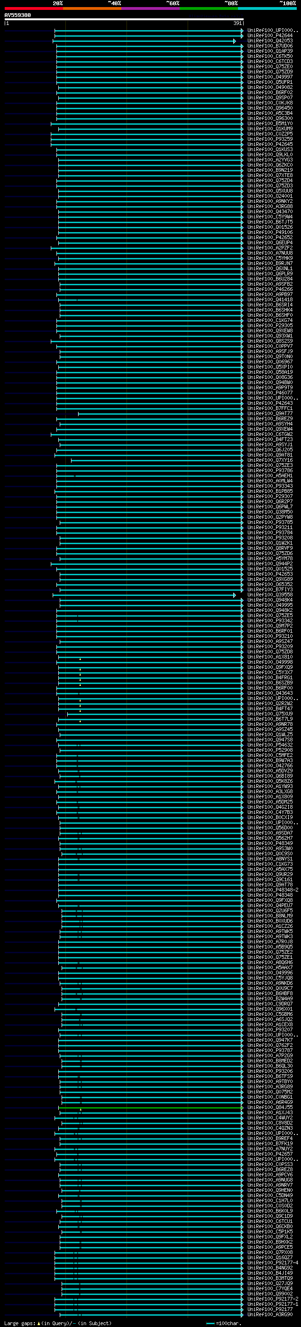Click the UniRef100_P49106 label
The width and height of the screenshot is (301, 1327).
point(270,233)
